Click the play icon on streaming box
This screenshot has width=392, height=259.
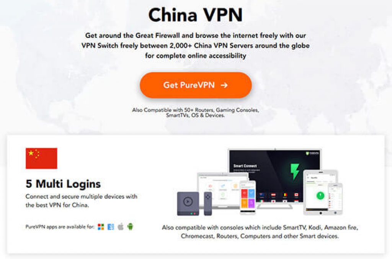coord(188,201)
